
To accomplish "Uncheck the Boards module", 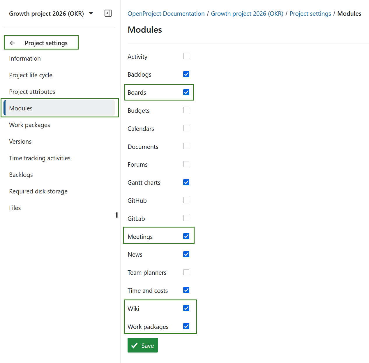I will click(186, 92).
